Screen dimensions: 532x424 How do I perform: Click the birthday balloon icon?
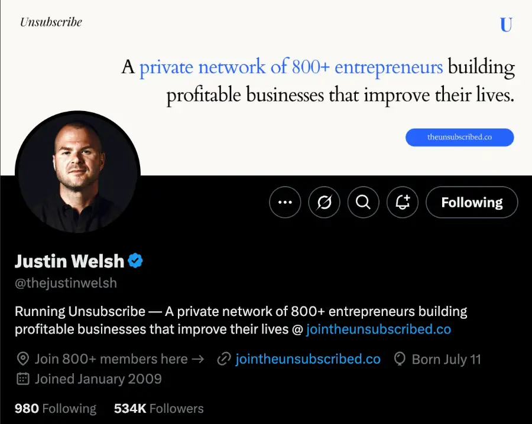pyautogui.click(x=400, y=359)
